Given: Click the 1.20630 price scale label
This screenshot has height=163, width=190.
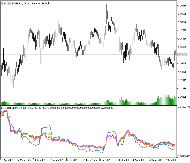Looking at the screenshot, I should (x=182, y=6).
